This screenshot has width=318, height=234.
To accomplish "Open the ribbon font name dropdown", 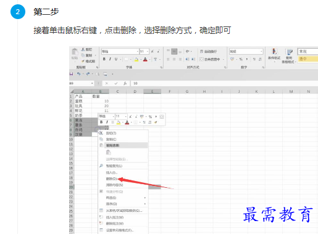I will tap(138, 51).
